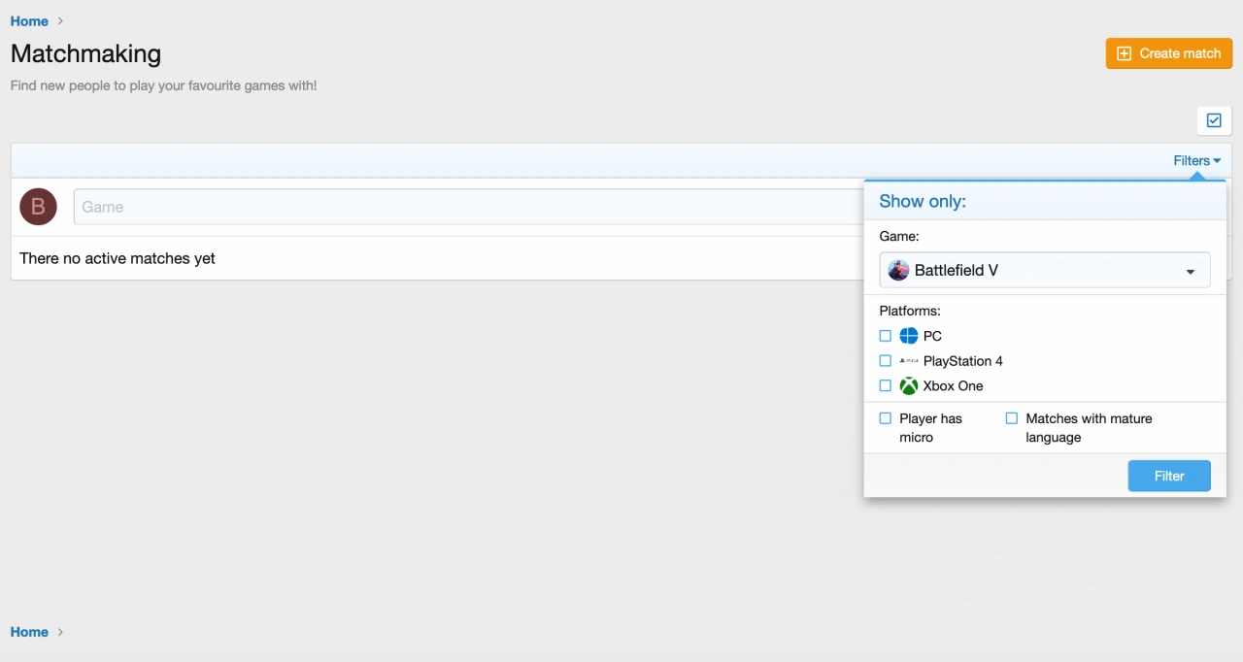Enable the PC platform checkbox
Viewport: 1243px width, 662px height.
point(885,336)
